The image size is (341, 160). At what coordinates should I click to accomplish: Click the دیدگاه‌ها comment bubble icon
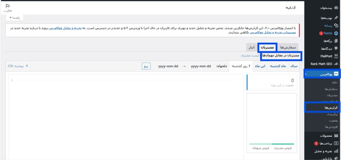click(336, 48)
